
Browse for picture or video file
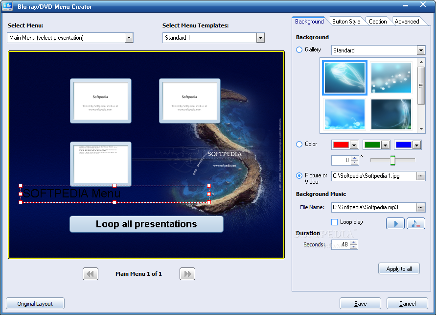coord(421,176)
